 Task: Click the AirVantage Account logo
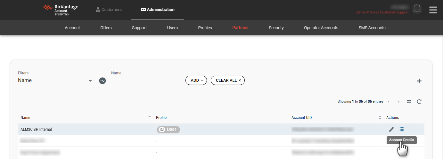(x=61, y=10)
